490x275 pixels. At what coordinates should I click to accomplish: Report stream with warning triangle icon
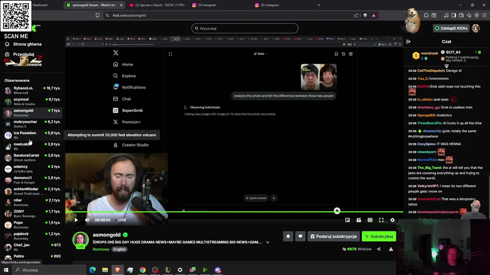tap(391, 249)
